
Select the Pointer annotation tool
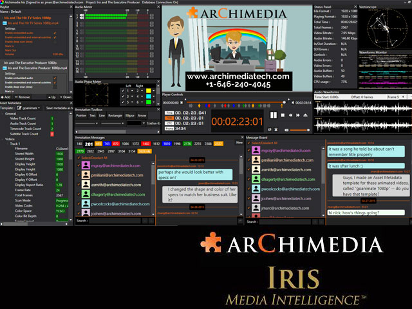point(81,115)
